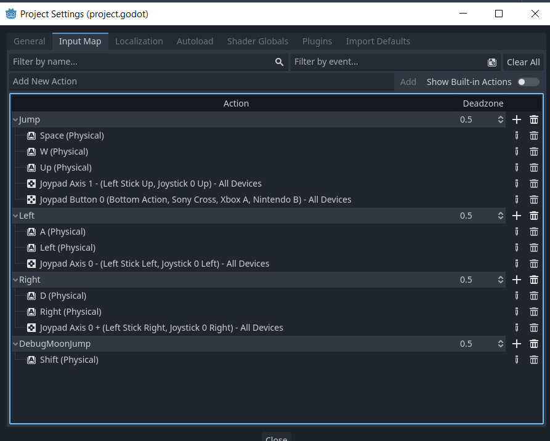Collapse the Left action group

(x=15, y=216)
